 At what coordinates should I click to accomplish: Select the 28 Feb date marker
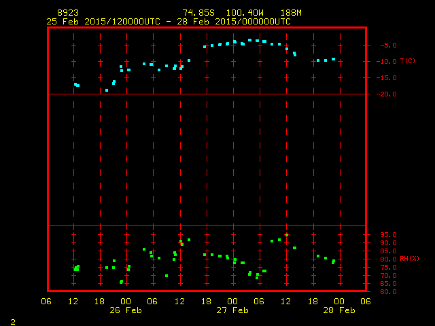tap(339, 310)
